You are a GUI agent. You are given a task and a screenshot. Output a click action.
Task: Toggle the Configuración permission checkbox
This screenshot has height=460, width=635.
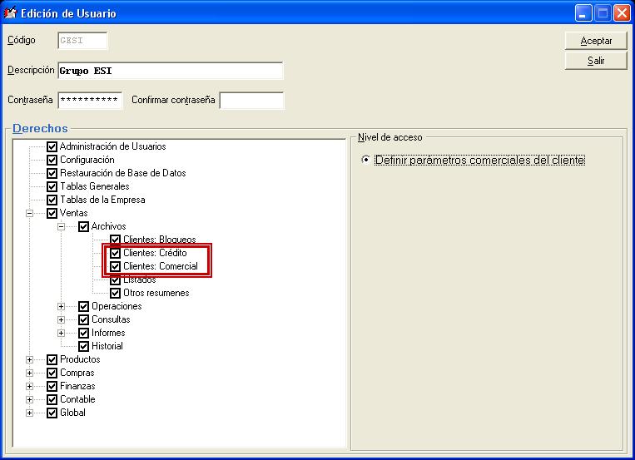tap(52, 160)
